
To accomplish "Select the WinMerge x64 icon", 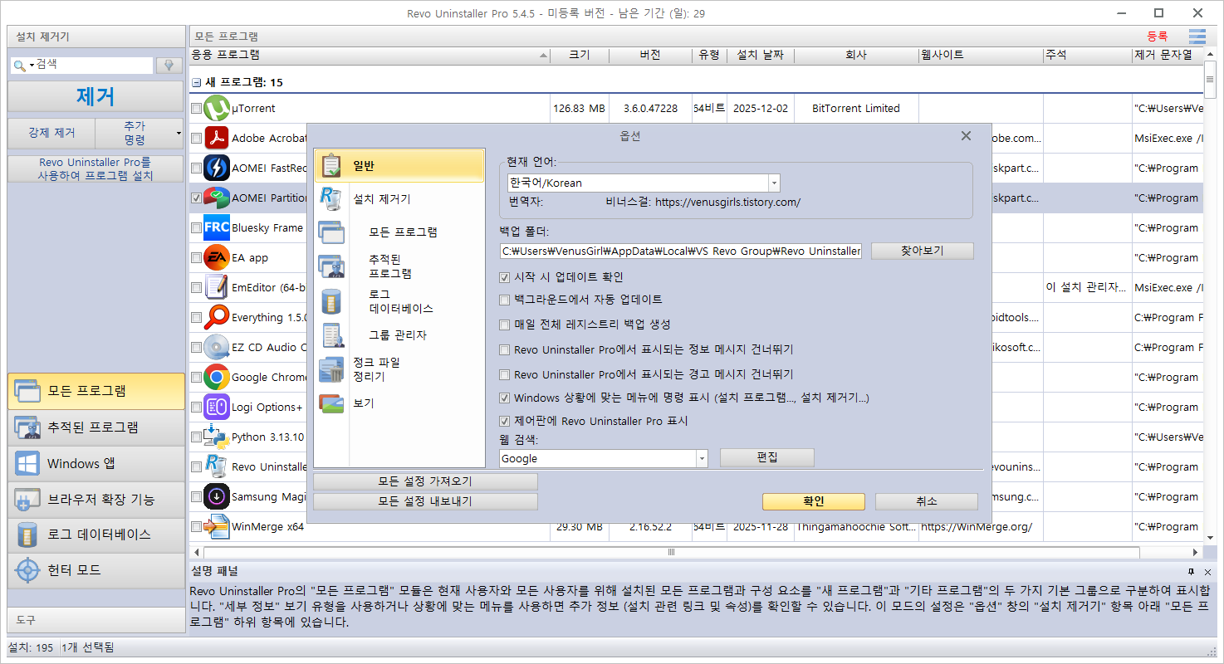I will click(x=217, y=527).
